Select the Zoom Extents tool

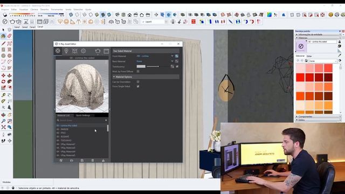3,127
